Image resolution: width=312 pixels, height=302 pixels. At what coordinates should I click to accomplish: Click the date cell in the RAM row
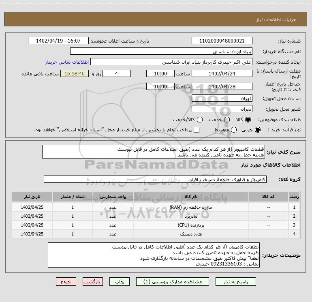click(32, 207)
